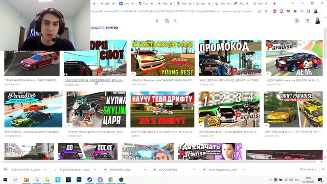327x184 pixels.
Task: Open the 'ДО ПОСЛЕ' cars thumbnail
Action: 87,151
